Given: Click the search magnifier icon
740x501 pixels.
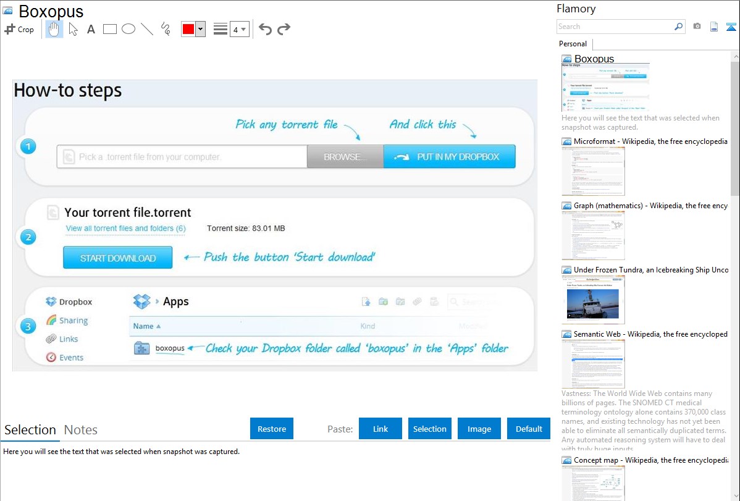Looking at the screenshot, I should coord(679,27).
